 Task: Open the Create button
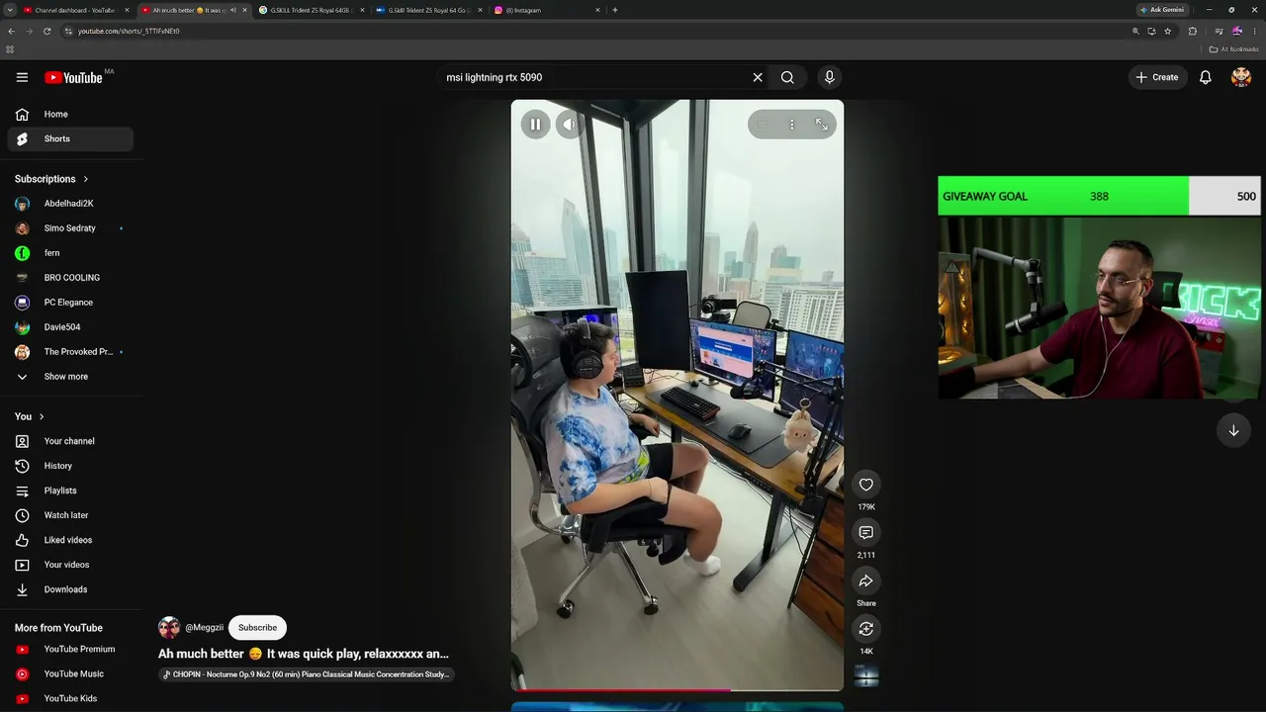pos(1156,77)
